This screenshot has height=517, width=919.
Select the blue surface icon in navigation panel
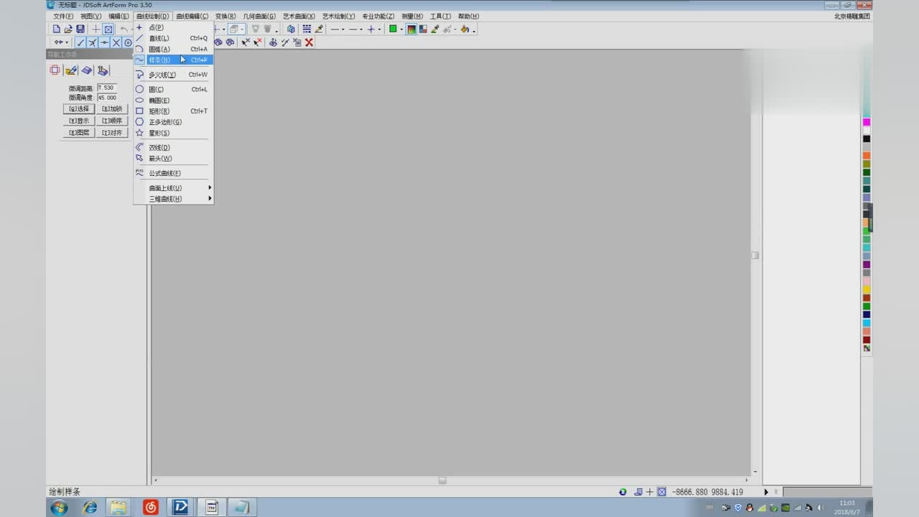[x=86, y=70]
